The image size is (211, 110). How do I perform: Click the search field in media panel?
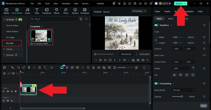click(54, 19)
